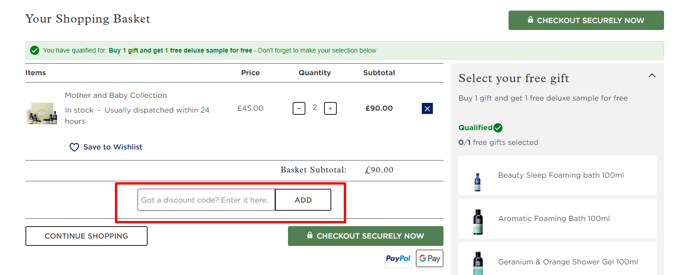Collapse the Select your free gift panel

click(x=652, y=75)
